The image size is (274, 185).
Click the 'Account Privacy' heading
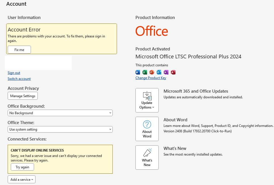click(23, 88)
